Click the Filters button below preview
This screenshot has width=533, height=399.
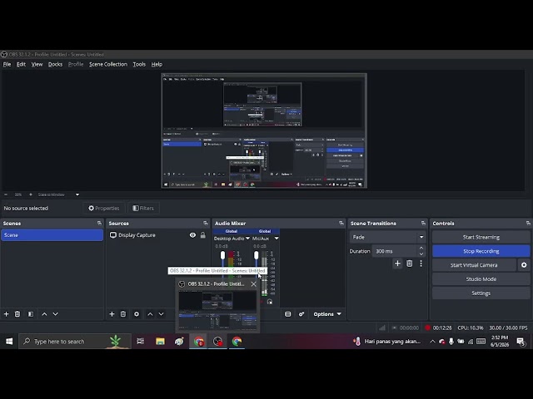(x=143, y=209)
